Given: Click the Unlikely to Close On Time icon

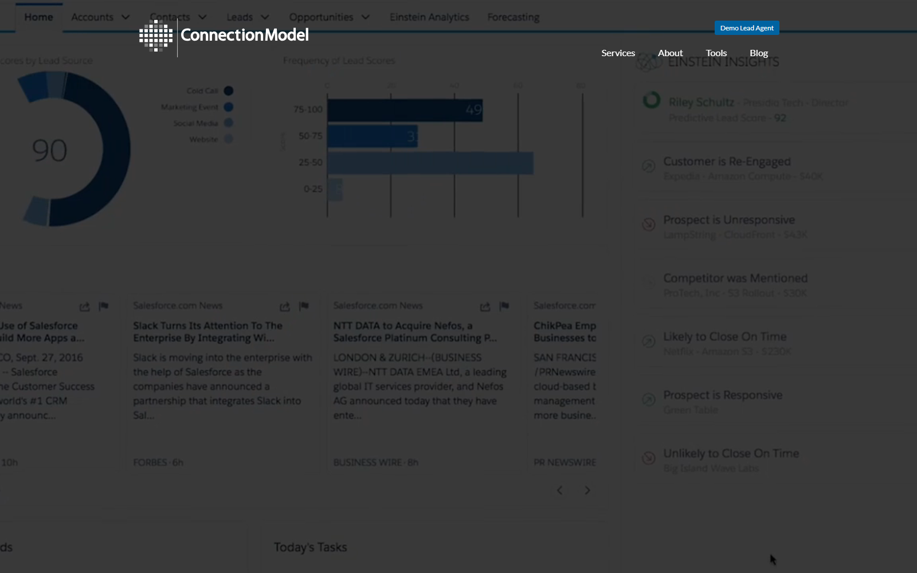Looking at the screenshot, I should (648, 458).
